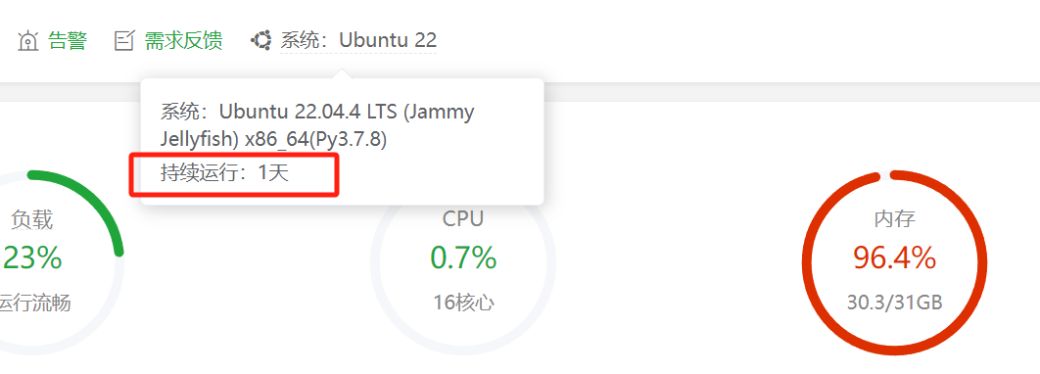
Task: Click the 23% load value
Action: pyautogui.click(x=32, y=257)
